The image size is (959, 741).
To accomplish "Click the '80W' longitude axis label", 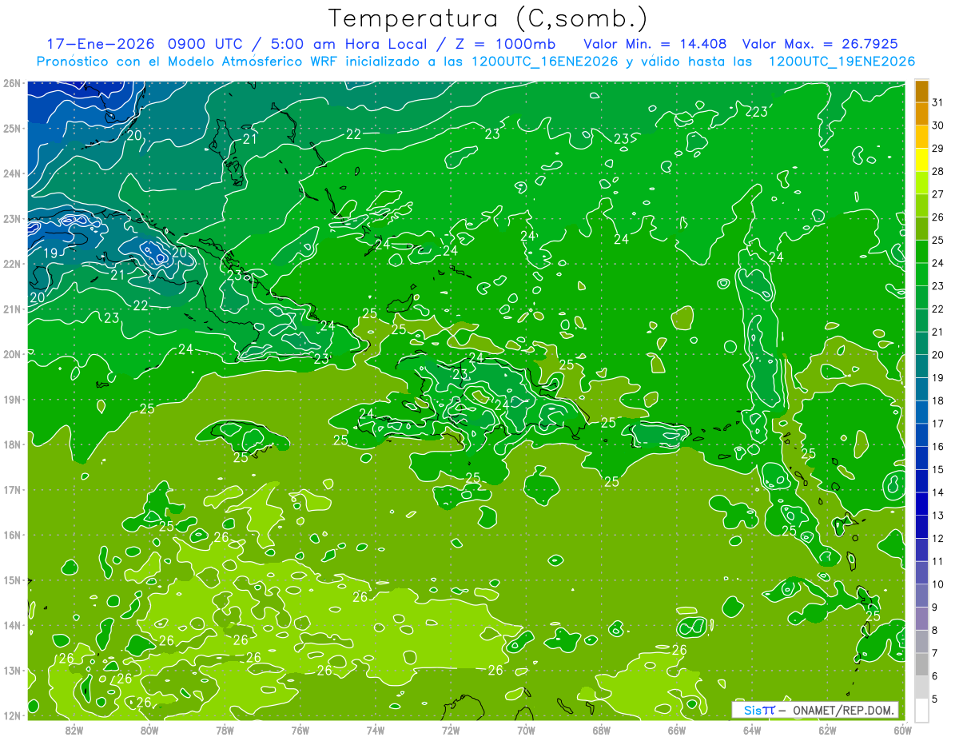I will tap(149, 730).
